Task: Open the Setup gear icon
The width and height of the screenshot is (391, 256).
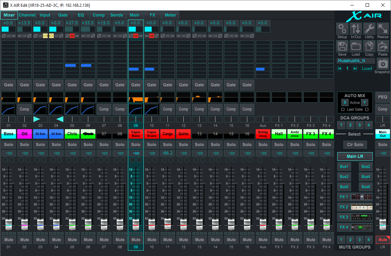Action: click(342, 29)
